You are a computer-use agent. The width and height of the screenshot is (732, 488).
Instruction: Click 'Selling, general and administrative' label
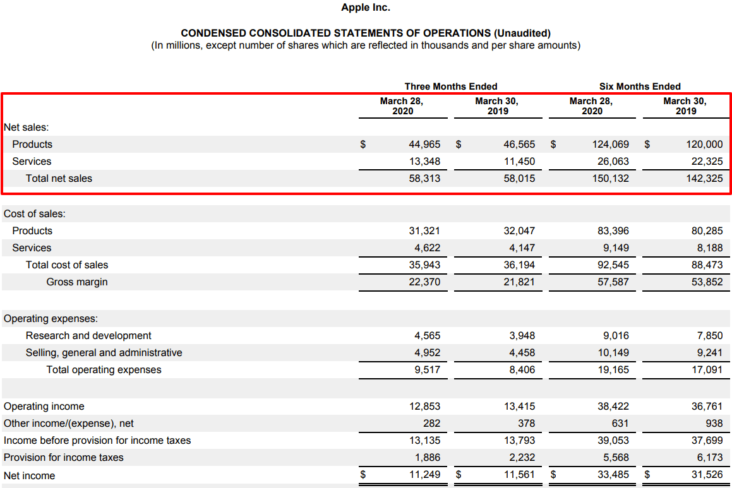pyautogui.click(x=104, y=353)
